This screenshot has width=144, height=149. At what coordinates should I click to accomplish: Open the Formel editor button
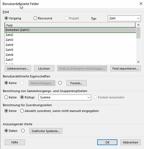[x=76, y=83]
